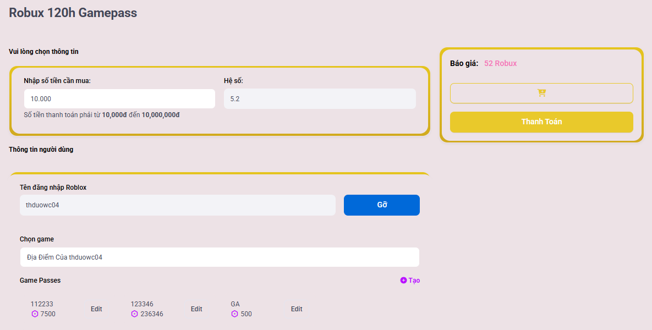Focus the purchase amount field showing 10.000
The width and height of the screenshot is (652, 330).
pos(120,99)
